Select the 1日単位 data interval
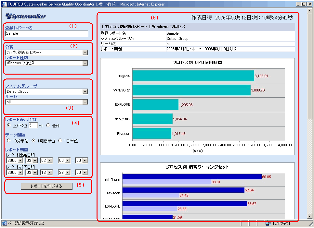This screenshot has width=314, height=228. point(60,140)
